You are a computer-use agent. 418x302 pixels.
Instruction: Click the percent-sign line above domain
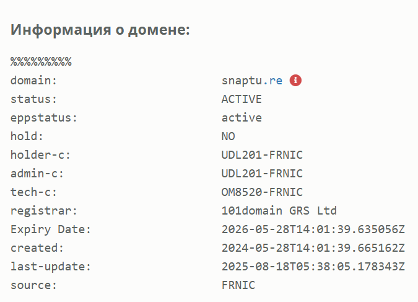coord(41,62)
